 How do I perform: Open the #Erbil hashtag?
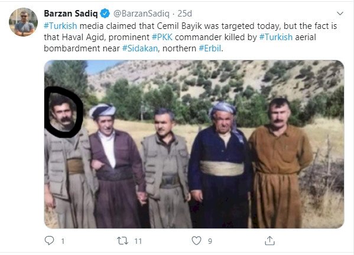click(210, 48)
